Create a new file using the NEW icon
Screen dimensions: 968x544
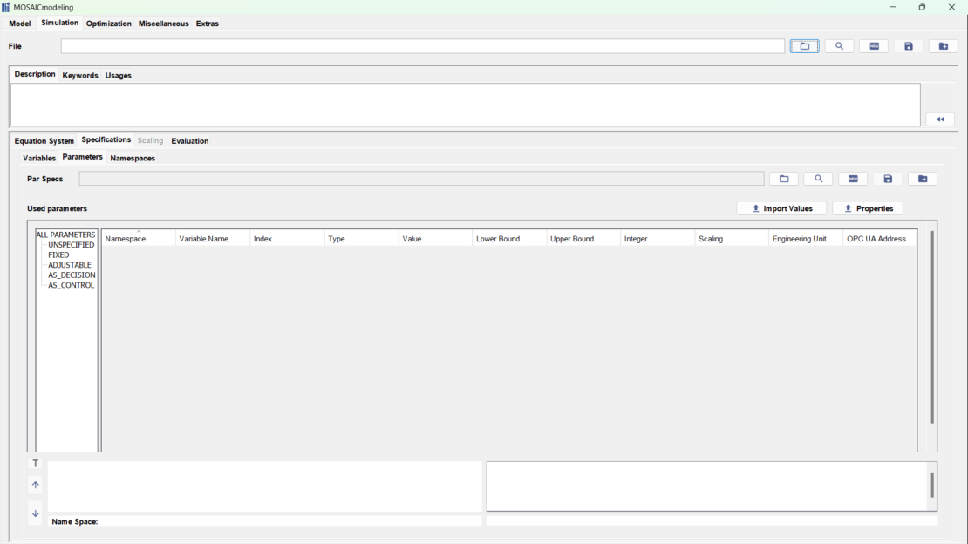pos(873,45)
